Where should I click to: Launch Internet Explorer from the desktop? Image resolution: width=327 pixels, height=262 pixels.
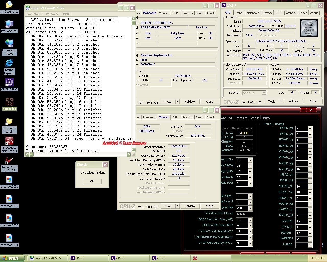[9, 67]
